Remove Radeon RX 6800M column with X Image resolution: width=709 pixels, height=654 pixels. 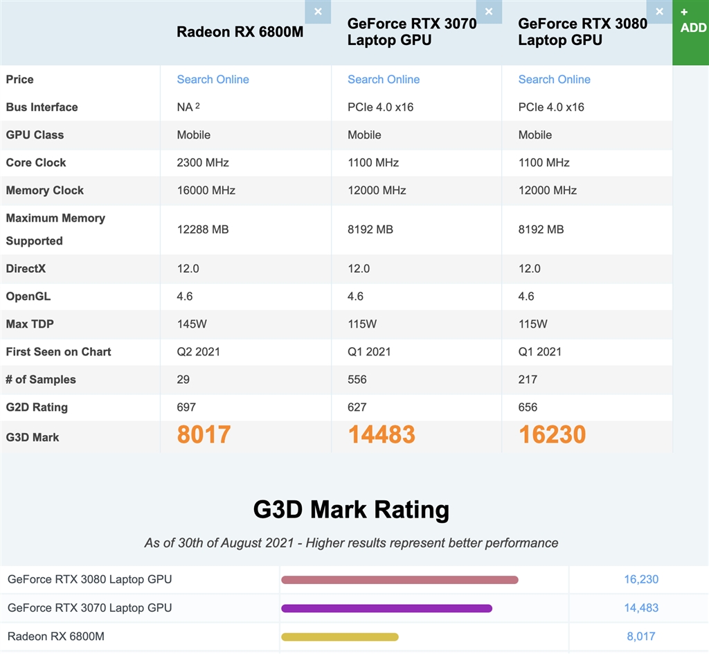point(318,12)
